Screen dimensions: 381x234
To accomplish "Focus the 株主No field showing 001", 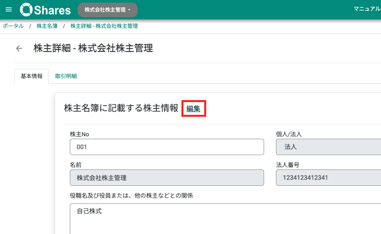I will pos(167,147).
